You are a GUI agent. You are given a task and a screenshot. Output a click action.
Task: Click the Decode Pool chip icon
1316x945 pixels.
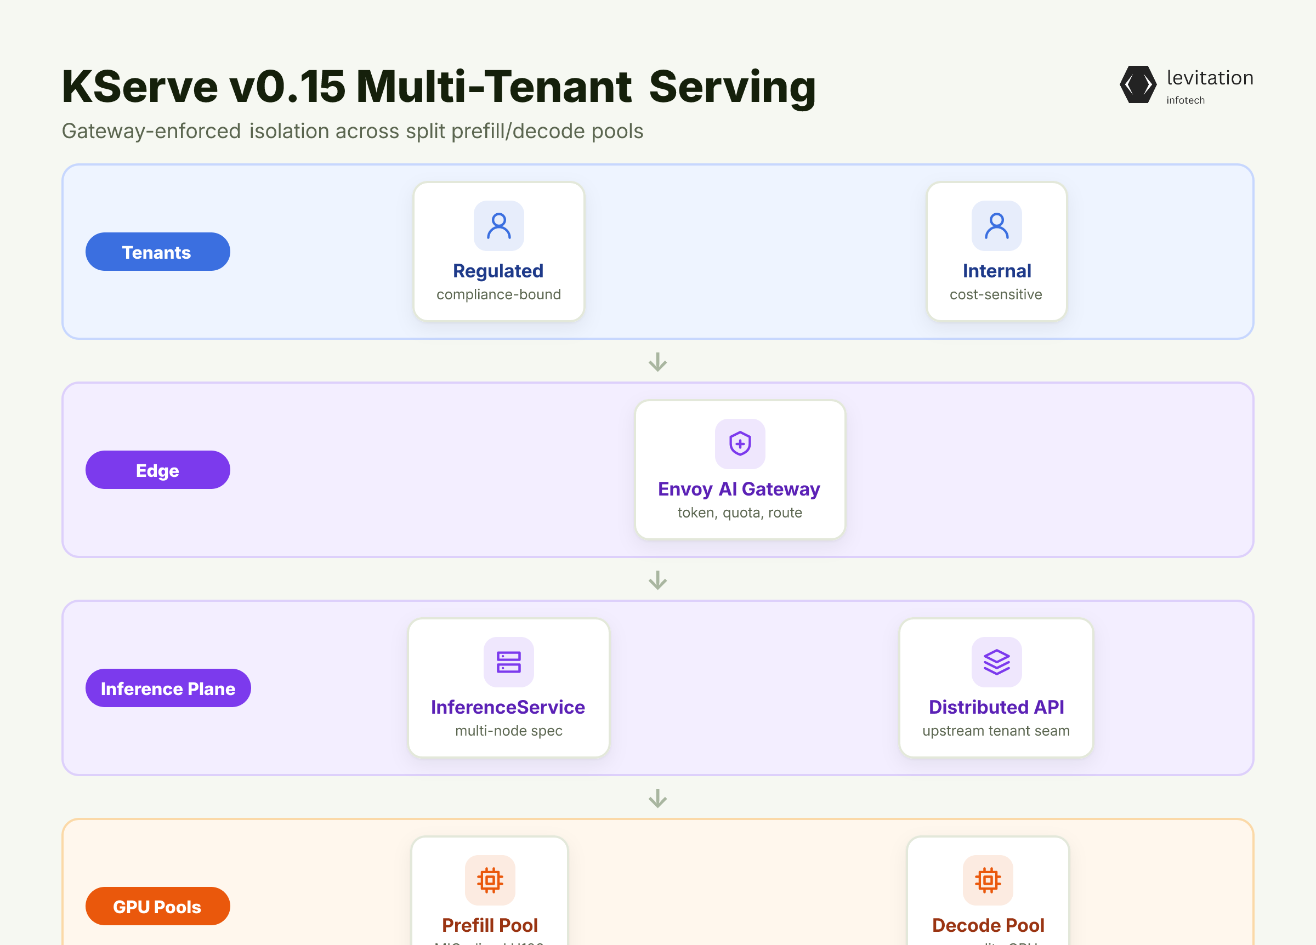[x=988, y=880]
